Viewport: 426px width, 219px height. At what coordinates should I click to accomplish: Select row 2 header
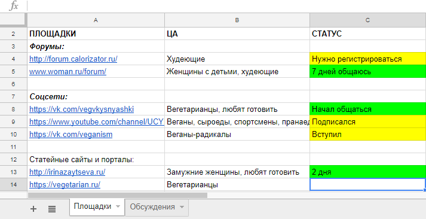(14, 34)
